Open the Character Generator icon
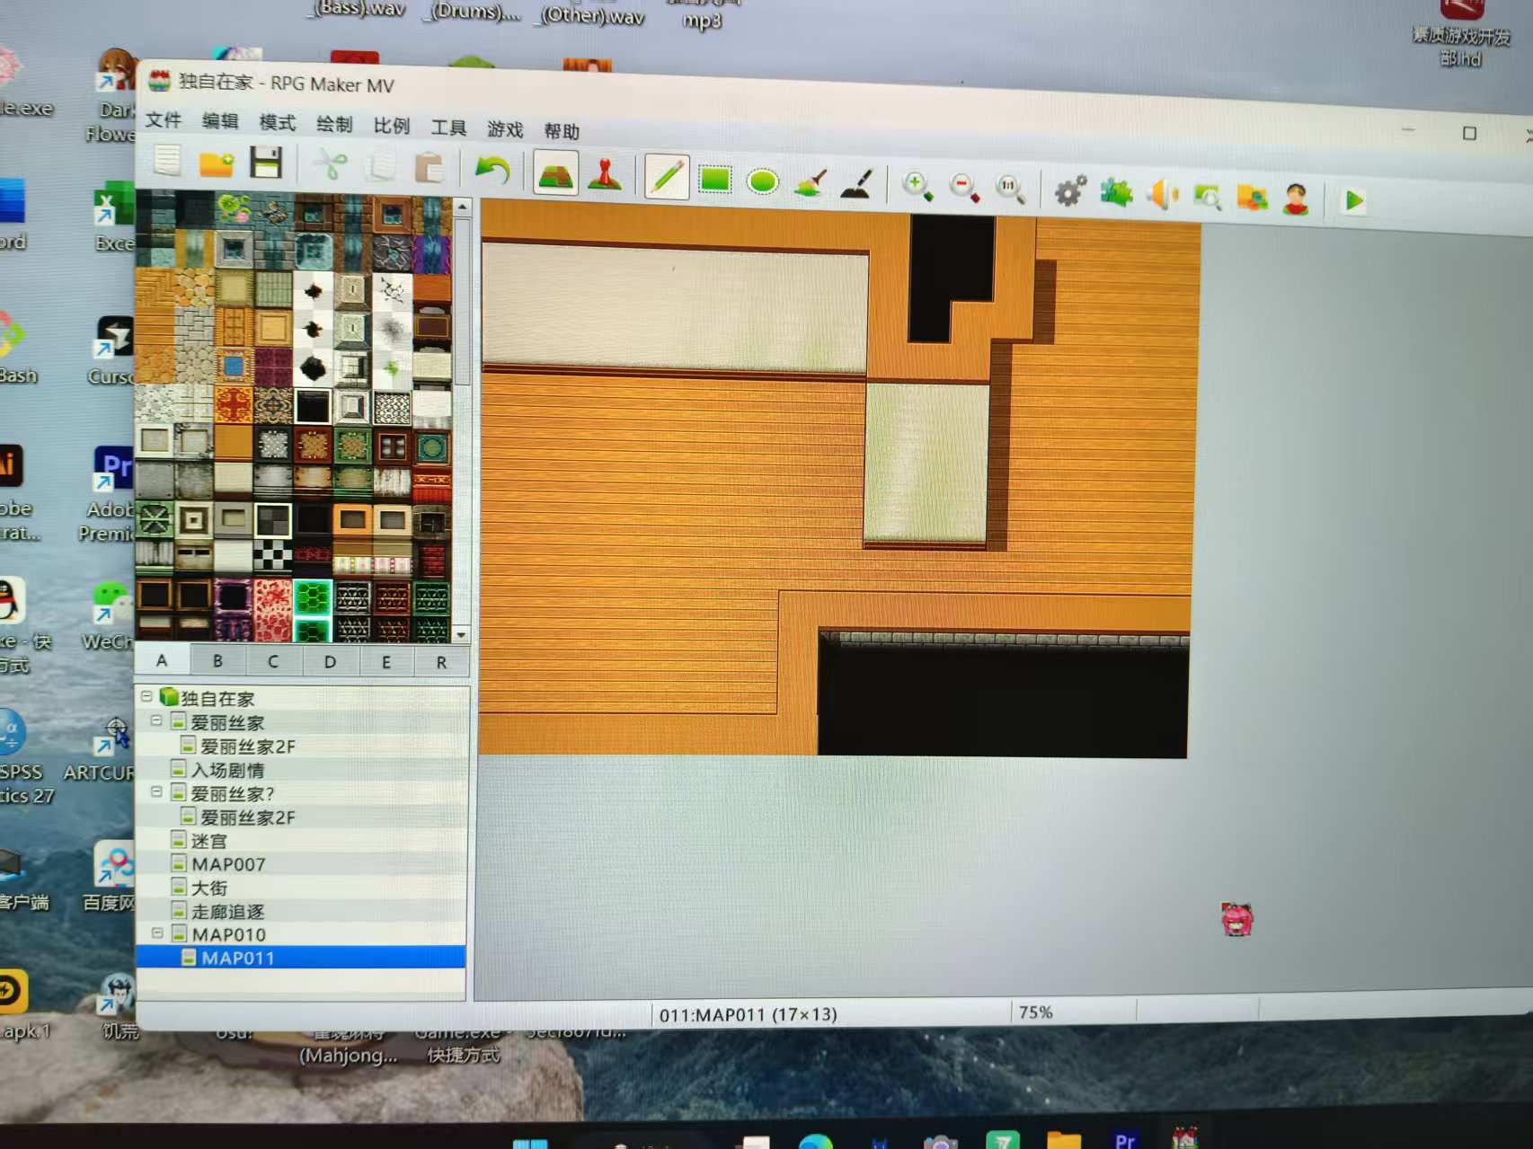This screenshot has width=1533, height=1149. pos(1295,199)
